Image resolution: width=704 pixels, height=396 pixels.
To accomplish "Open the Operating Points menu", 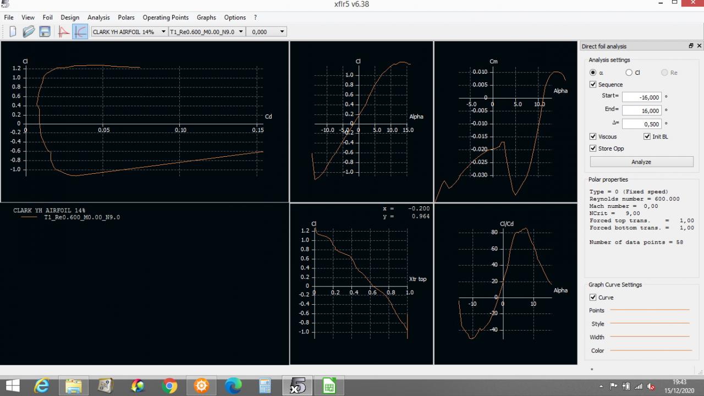I will point(166,18).
